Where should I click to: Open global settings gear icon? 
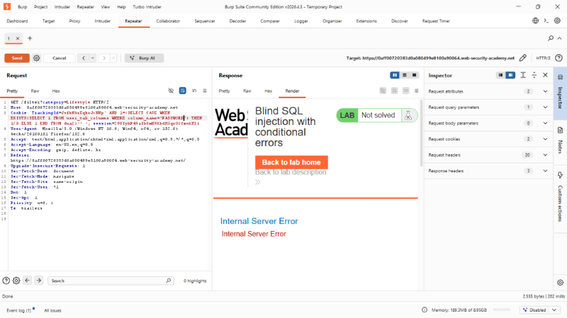click(558, 20)
